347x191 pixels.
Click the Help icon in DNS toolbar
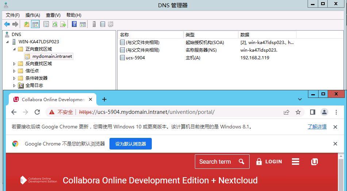click(x=74, y=24)
